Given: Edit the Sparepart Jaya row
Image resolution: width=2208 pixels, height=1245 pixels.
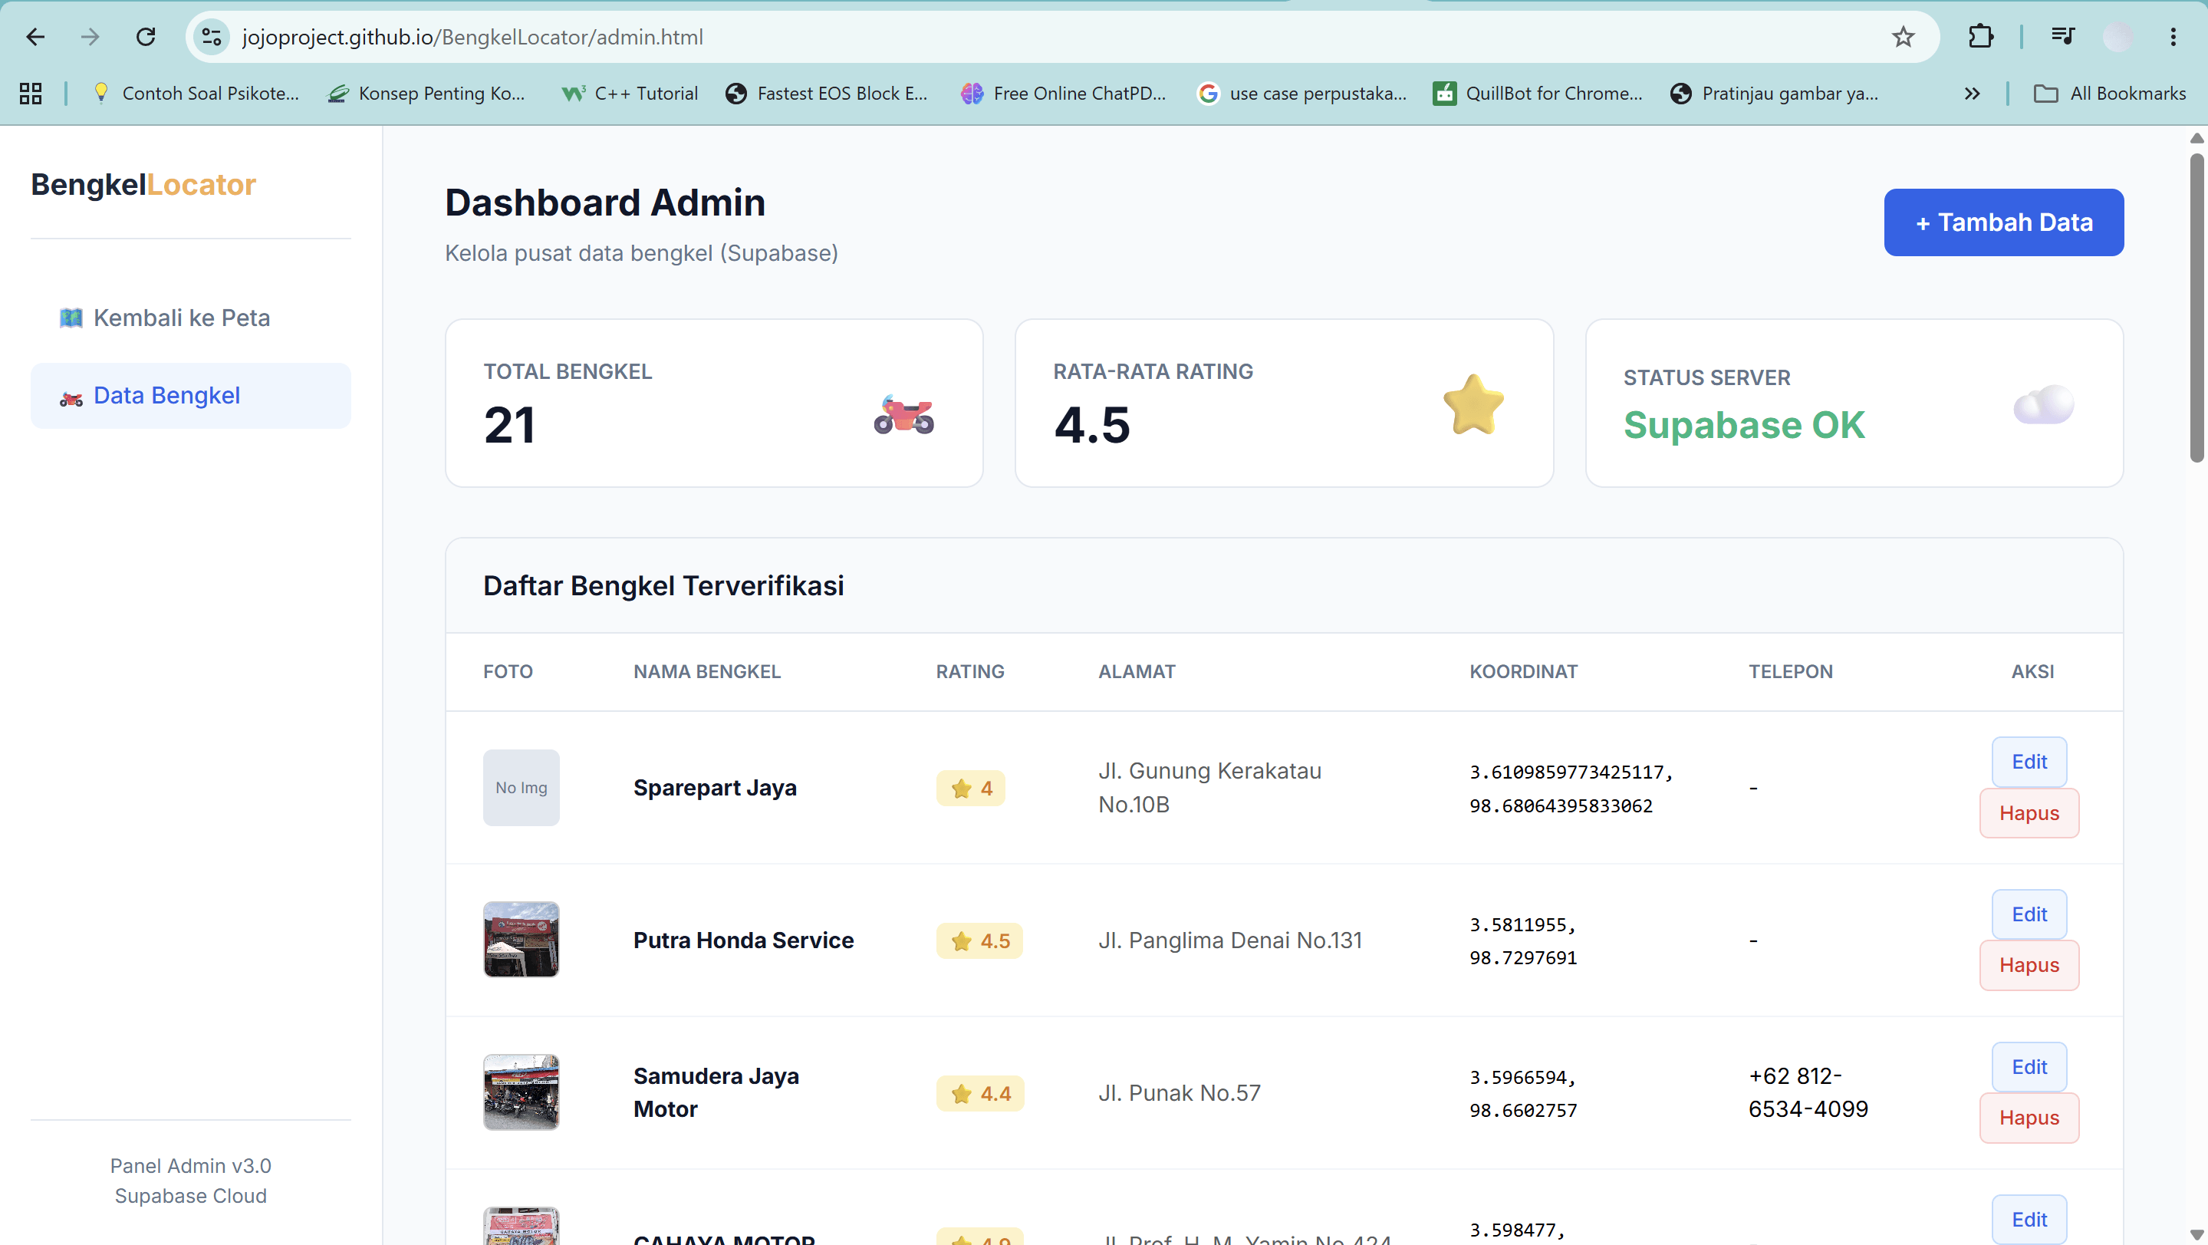Looking at the screenshot, I should 2029,762.
